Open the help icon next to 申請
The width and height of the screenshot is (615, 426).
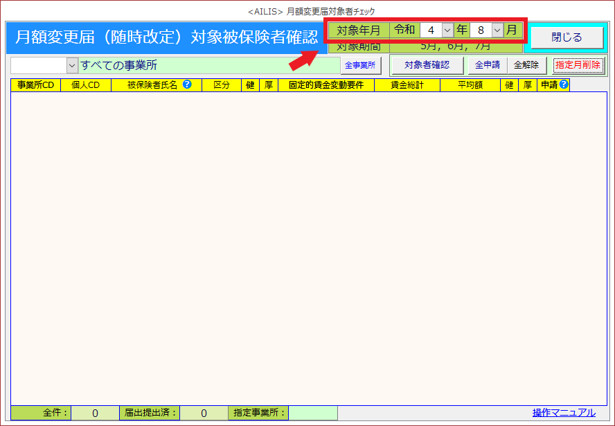click(564, 85)
